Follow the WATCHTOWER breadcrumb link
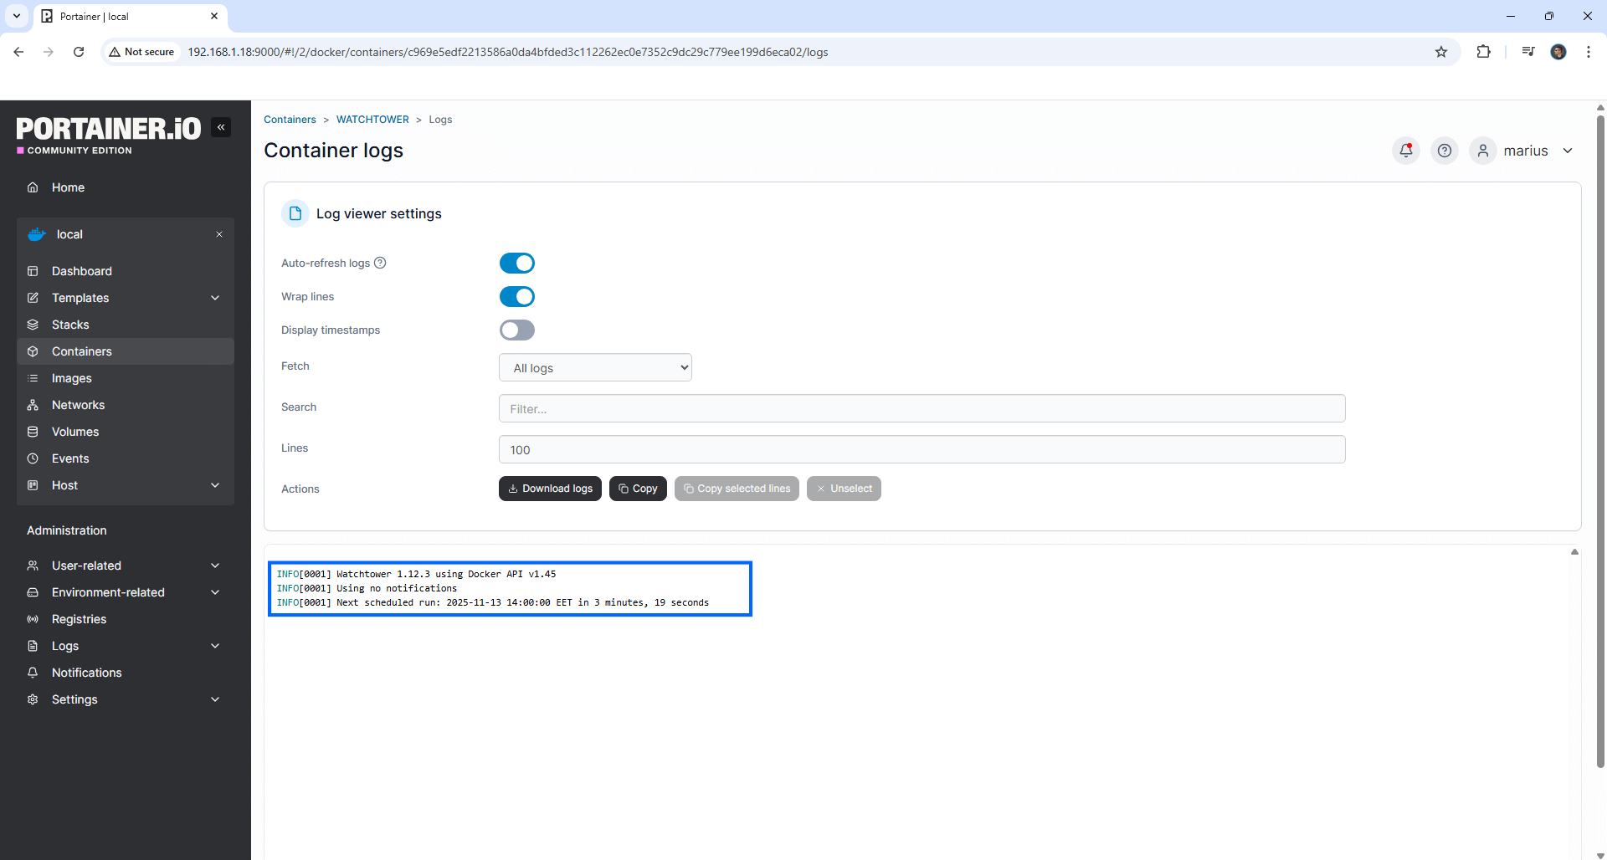This screenshot has height=860, width=1607. pos(372,120)
